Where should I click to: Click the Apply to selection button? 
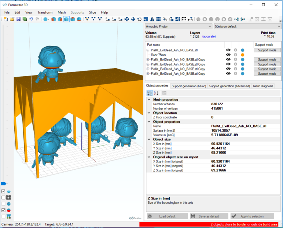tap(252, 216)
